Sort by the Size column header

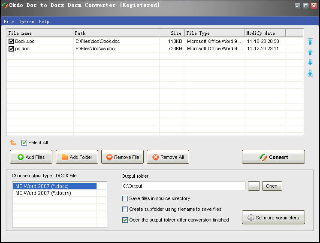(x=172, y=33)
